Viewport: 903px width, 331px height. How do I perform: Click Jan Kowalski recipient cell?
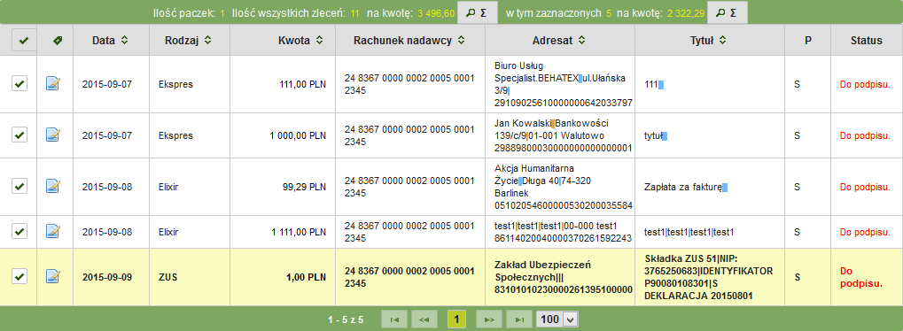point(560,135)
